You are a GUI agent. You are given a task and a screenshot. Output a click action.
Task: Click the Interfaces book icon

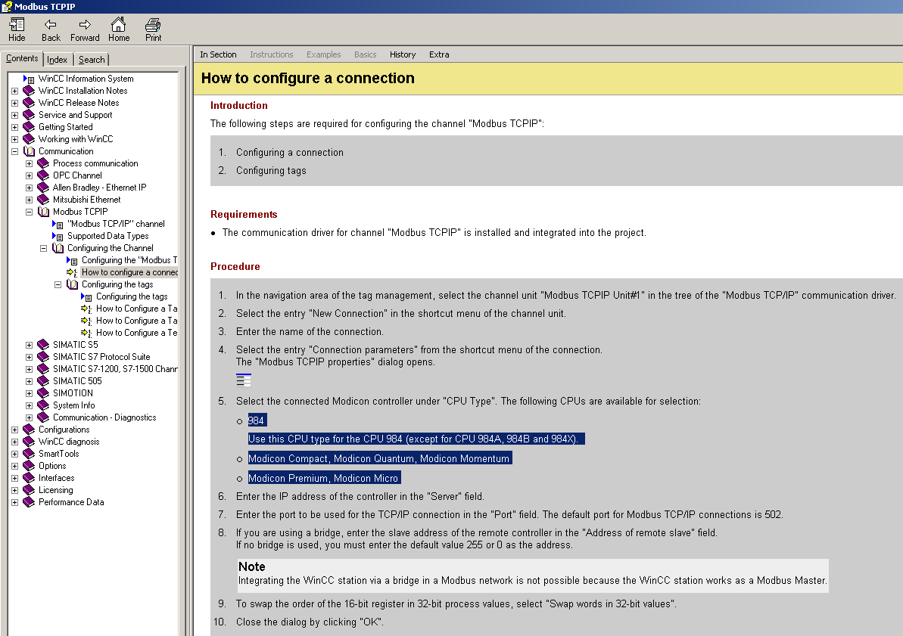29,478
